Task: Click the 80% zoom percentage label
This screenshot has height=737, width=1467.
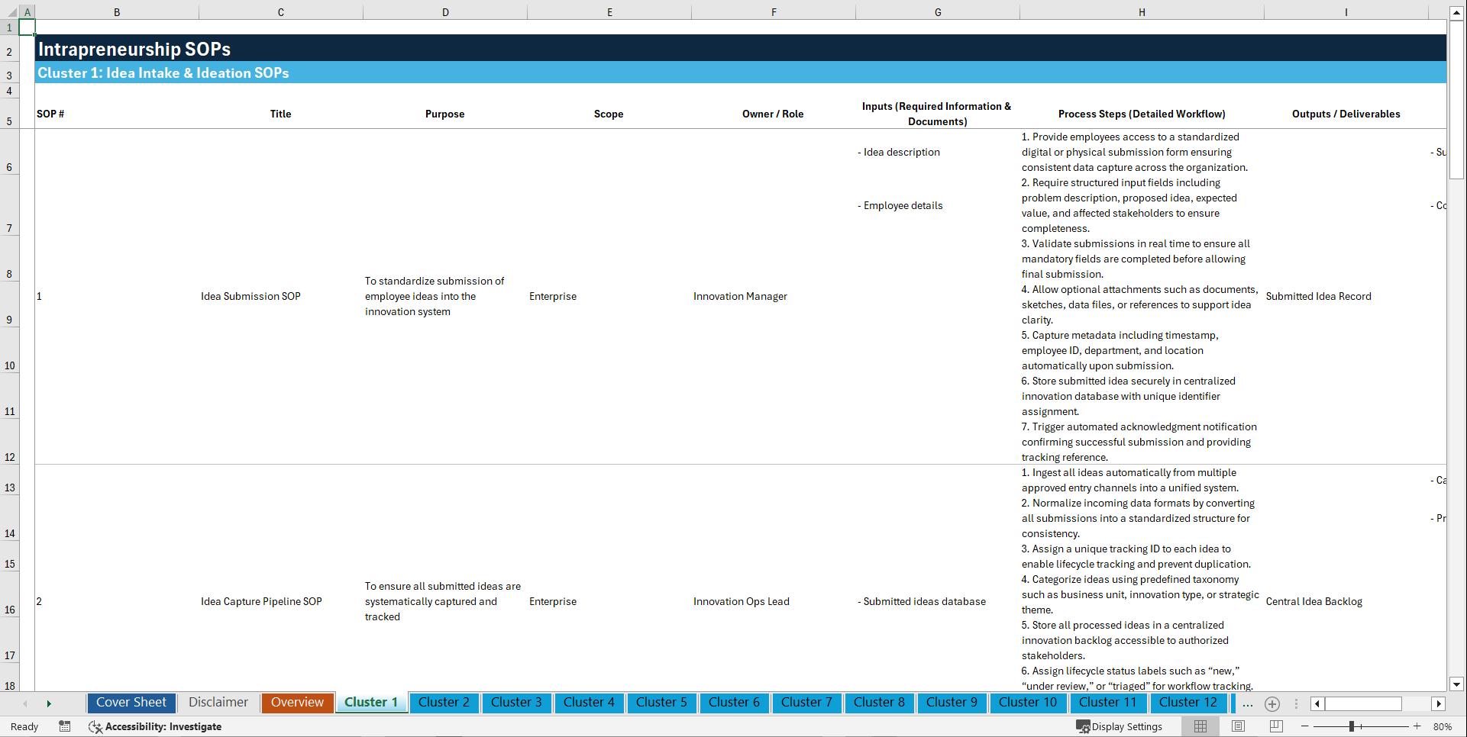Action: pos(1443,726)
